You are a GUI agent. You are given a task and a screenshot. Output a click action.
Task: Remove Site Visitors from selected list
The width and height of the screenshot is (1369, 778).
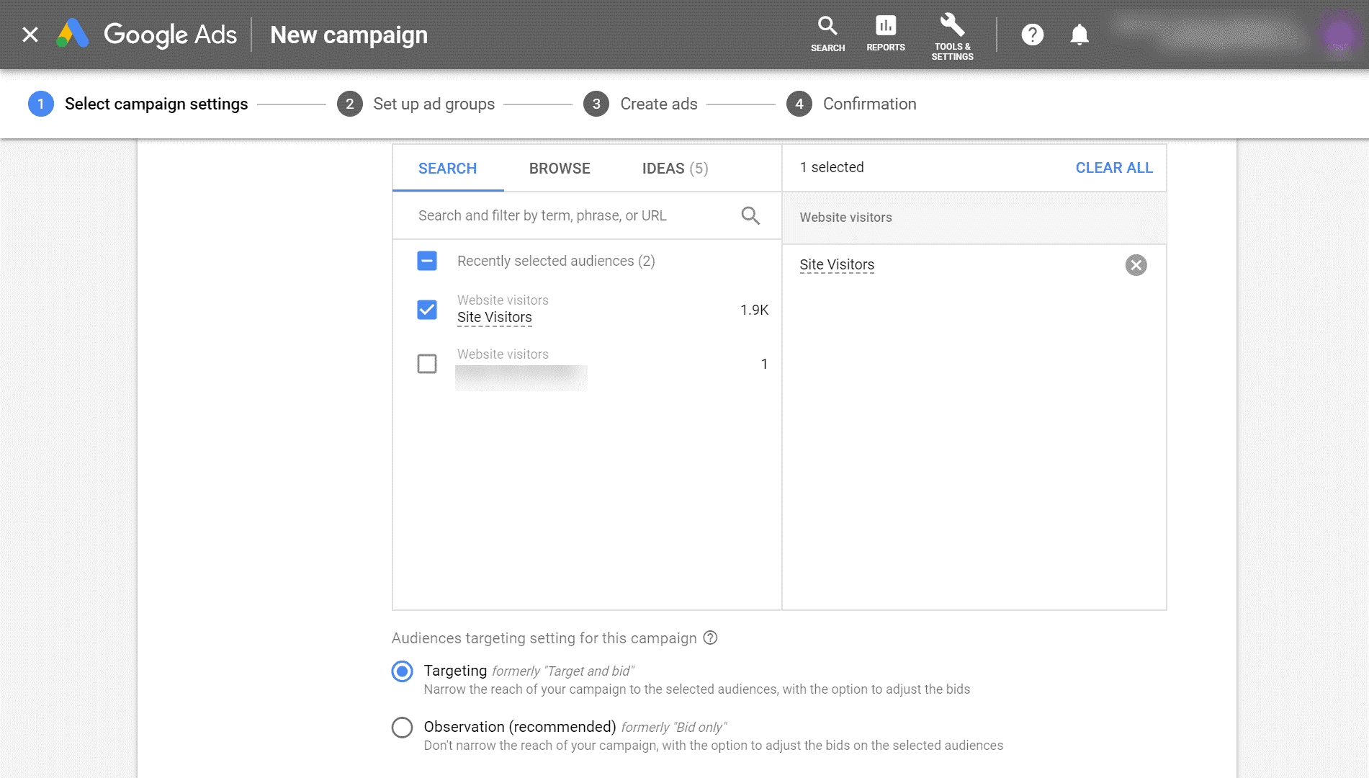(x=1136, y=265)
